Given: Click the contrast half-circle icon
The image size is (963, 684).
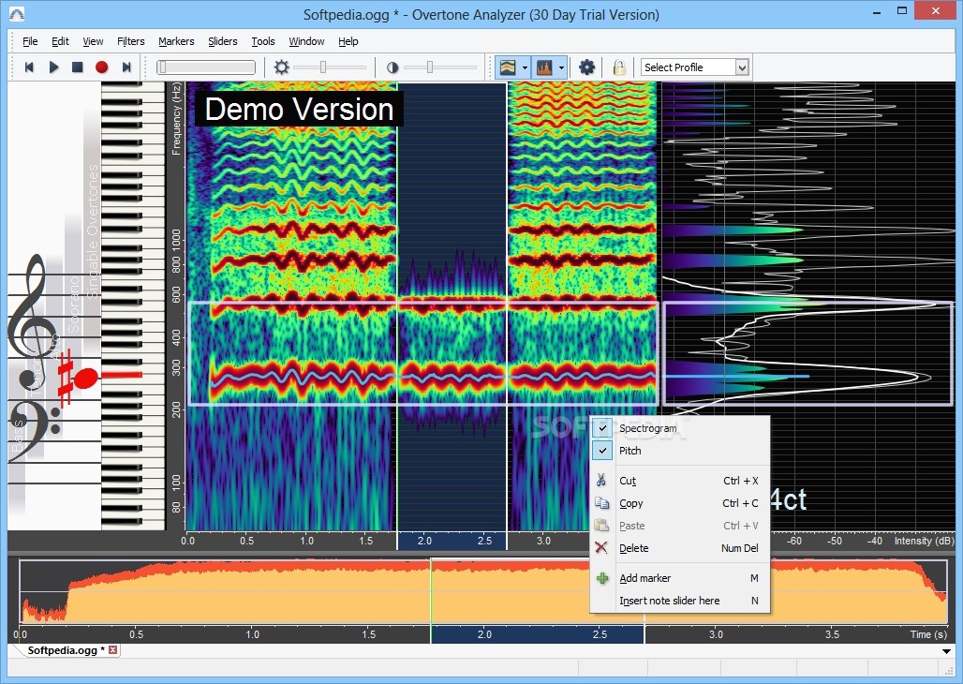Looking at the screenshot, I should (x=393, y=67).
